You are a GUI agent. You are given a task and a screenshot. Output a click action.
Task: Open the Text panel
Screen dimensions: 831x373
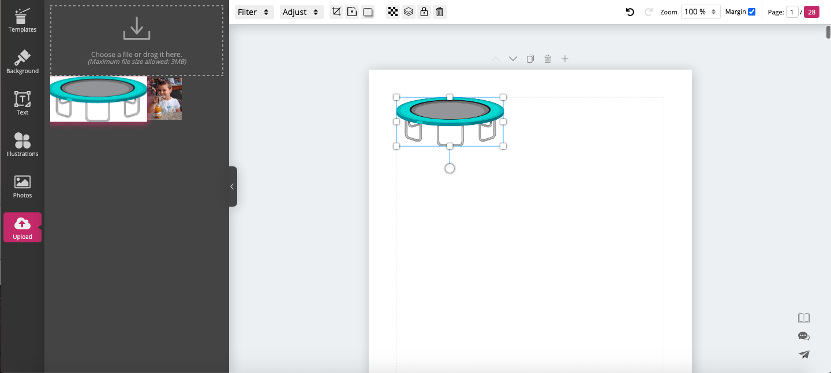22,102
